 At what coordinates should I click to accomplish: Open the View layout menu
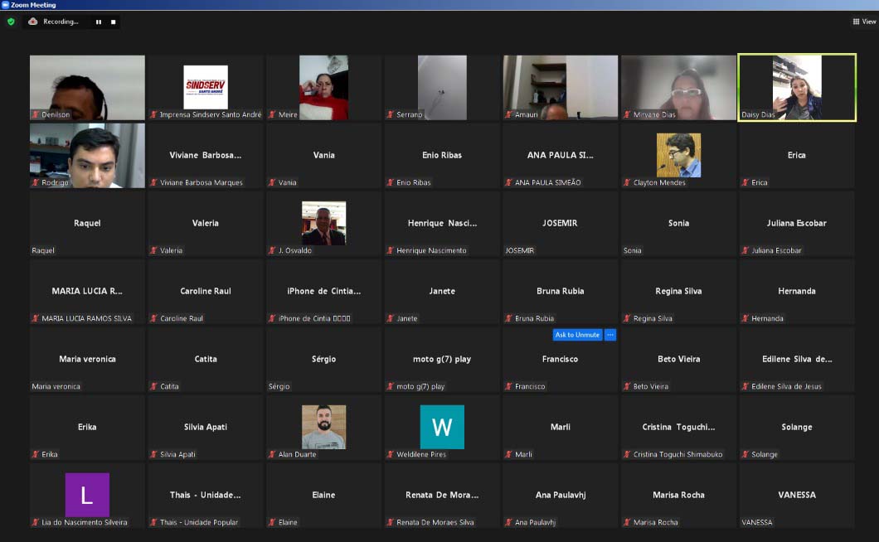(x=864, y=22)
